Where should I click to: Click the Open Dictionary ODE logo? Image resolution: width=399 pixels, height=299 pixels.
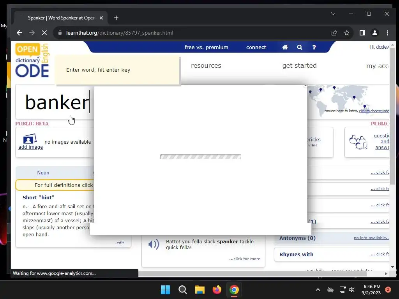point(32,60)
